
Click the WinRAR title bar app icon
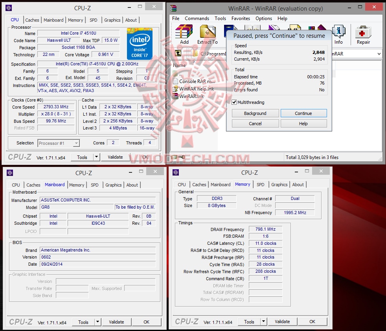[174, 8]
